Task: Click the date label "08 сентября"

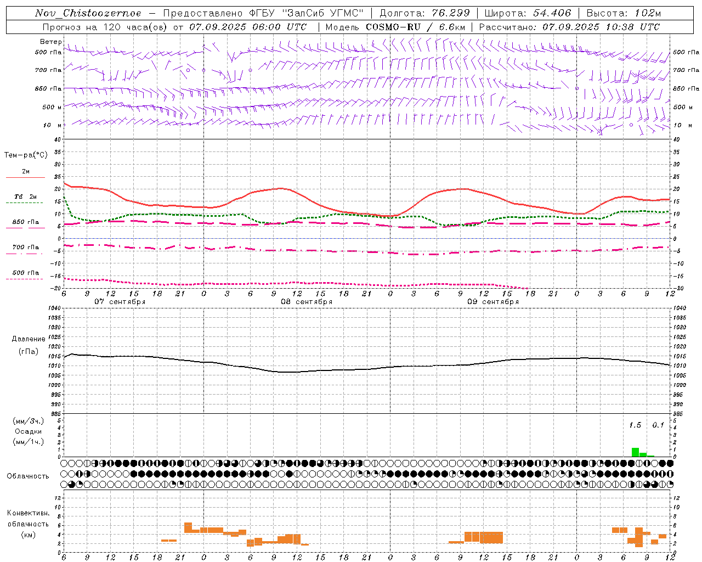Action: click(307, 302)
